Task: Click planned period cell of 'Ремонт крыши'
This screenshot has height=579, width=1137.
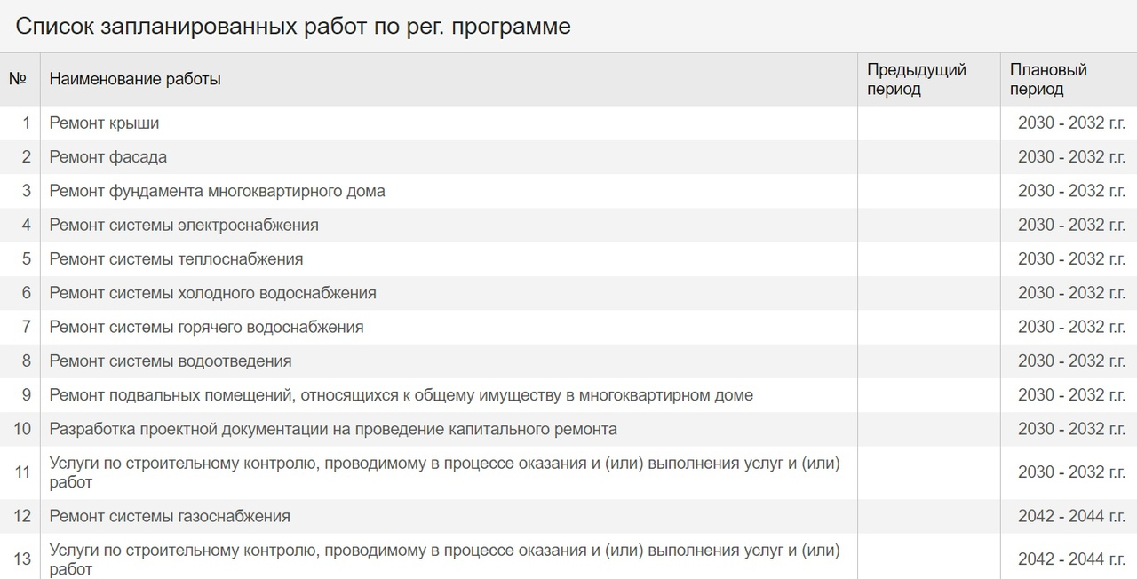Action: coord(1071,123)
